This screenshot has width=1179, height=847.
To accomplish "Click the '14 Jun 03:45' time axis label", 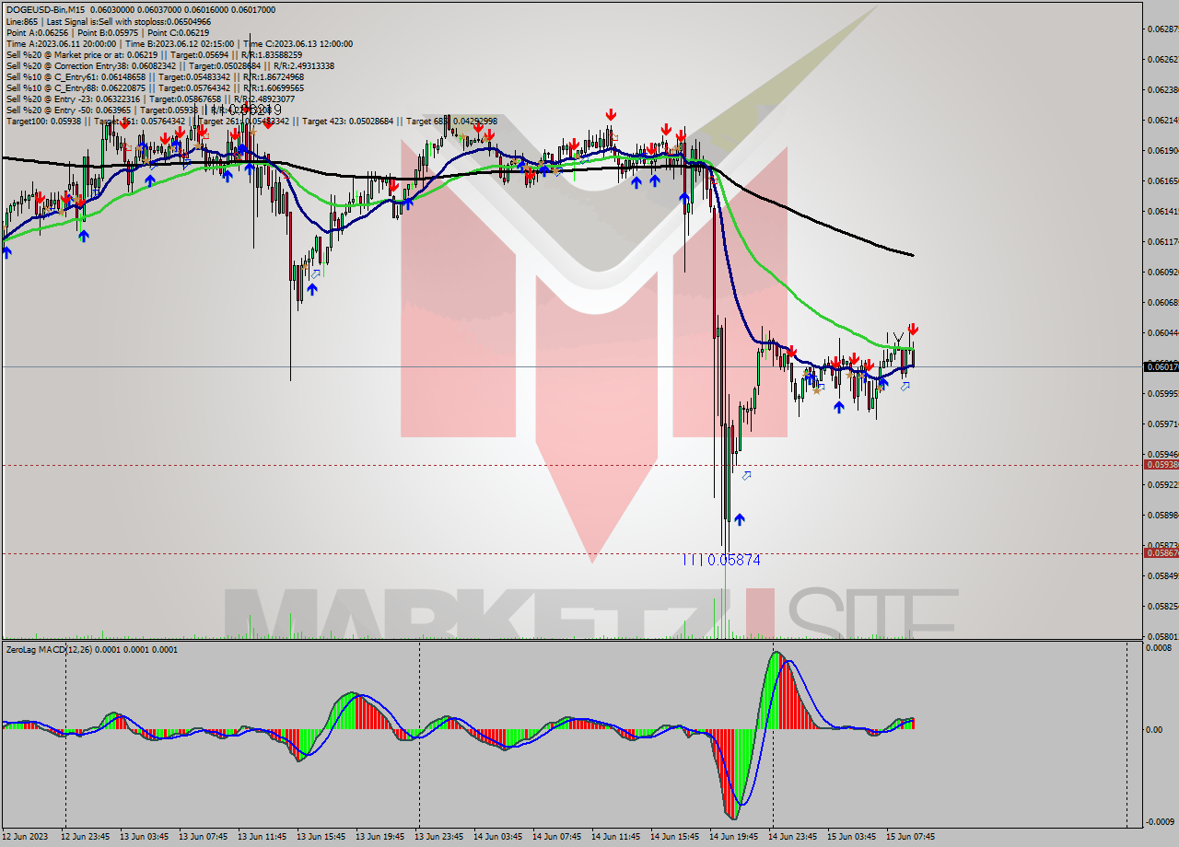I will pos(498,837).
